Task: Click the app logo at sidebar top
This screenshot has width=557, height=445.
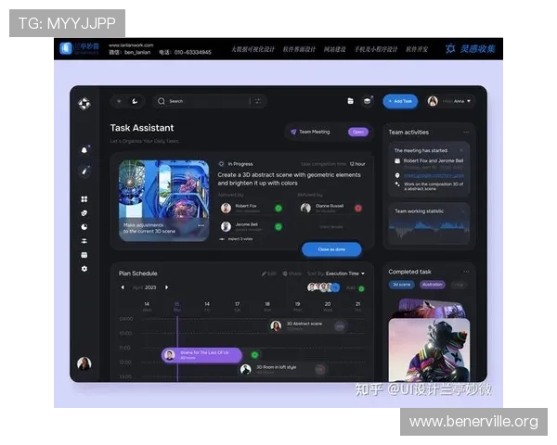Action: pos(84,102)
